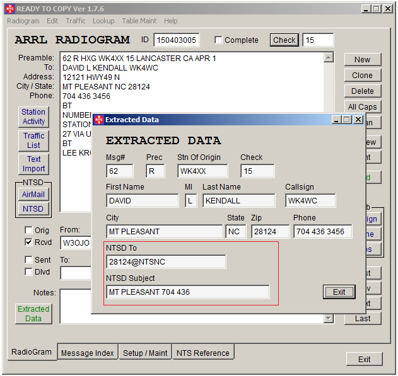Click the Last Name field
This screenshot has height=376, width=398.
coord(239,201)
